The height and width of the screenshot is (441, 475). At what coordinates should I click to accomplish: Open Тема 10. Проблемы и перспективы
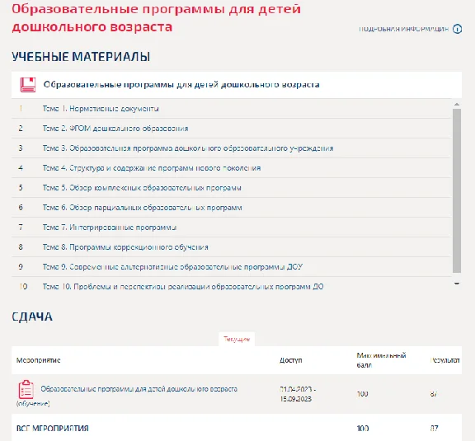click(183, 287)
